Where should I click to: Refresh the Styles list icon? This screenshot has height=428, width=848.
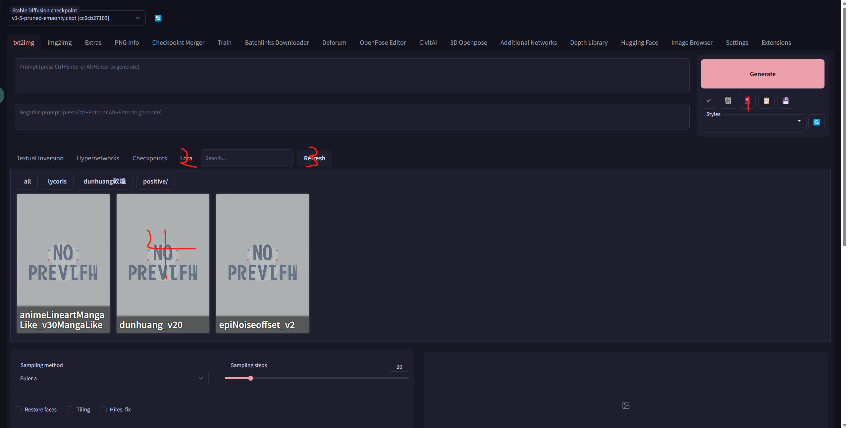point(817,122)
